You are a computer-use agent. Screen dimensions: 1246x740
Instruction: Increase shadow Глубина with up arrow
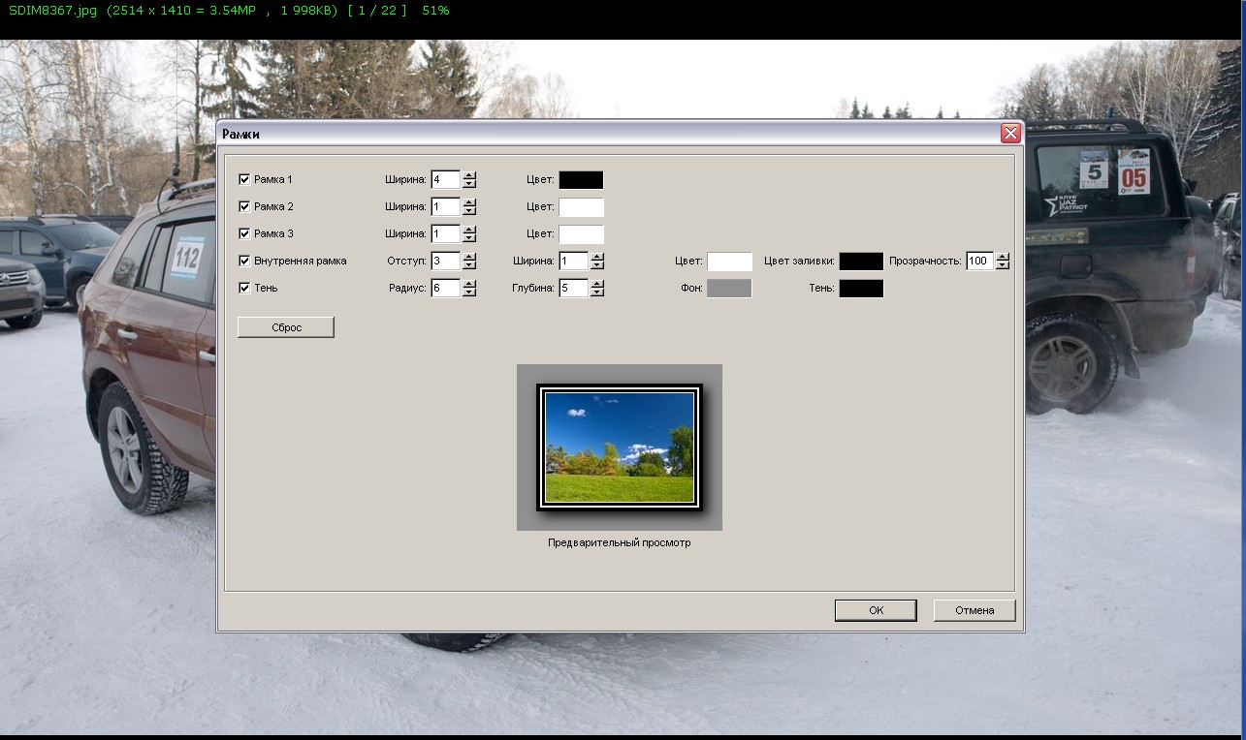pos(597,284)
